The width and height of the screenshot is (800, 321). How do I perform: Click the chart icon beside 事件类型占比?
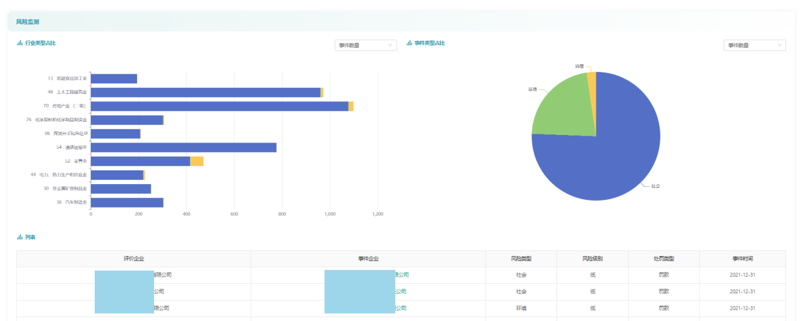pos(409,43)
